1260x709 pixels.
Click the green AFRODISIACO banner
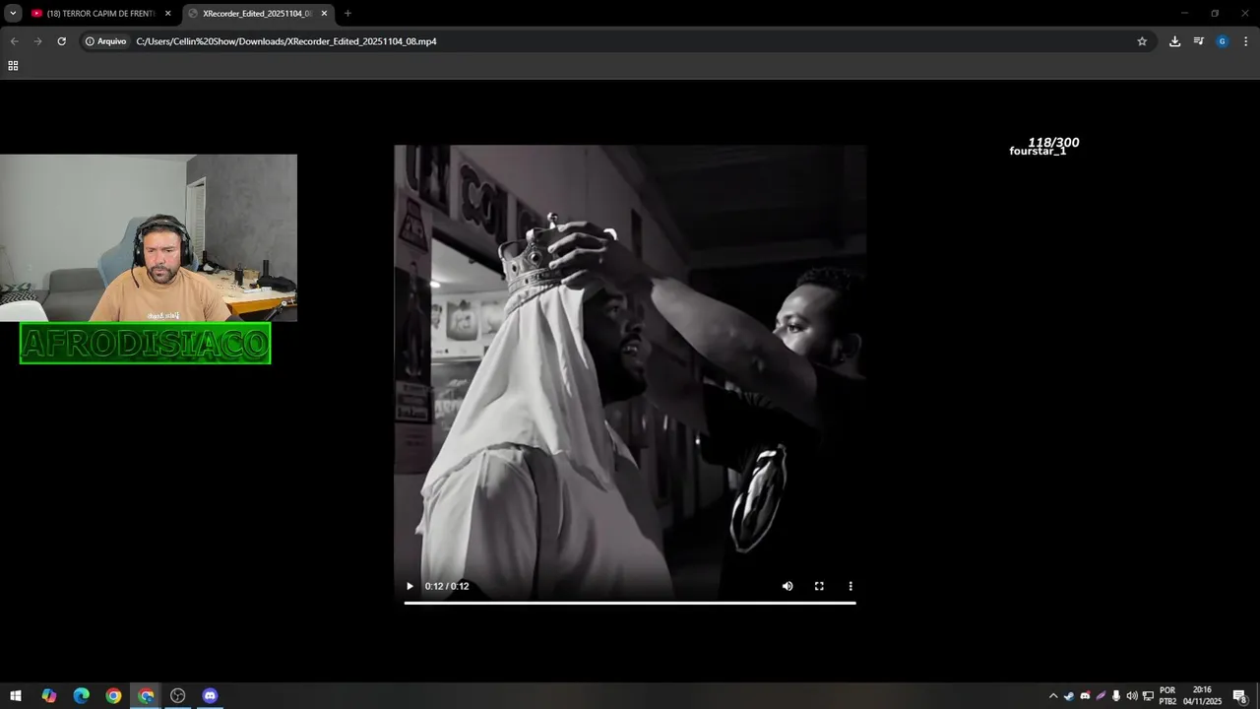tap(145, 343)
